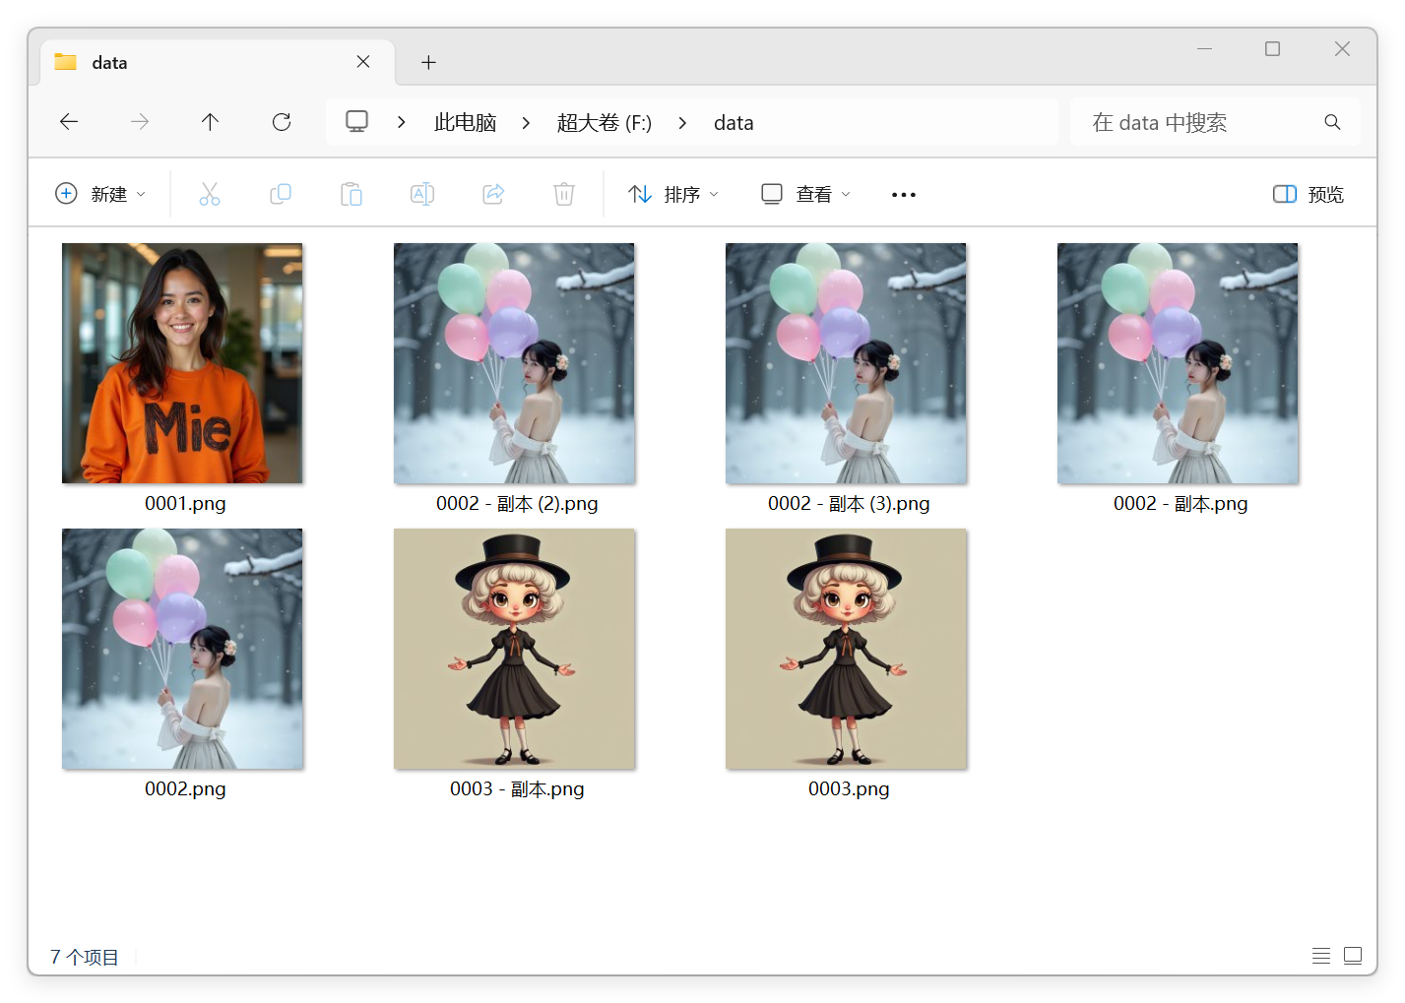1405x1003 pixels.
Task: Go up one folder level
Action: (210, 122)
